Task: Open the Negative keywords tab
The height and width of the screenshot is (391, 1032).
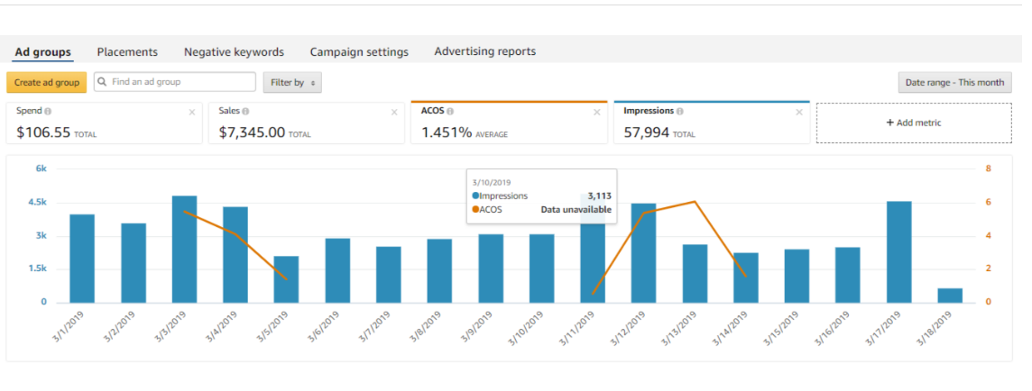Action: coord(234,52)
